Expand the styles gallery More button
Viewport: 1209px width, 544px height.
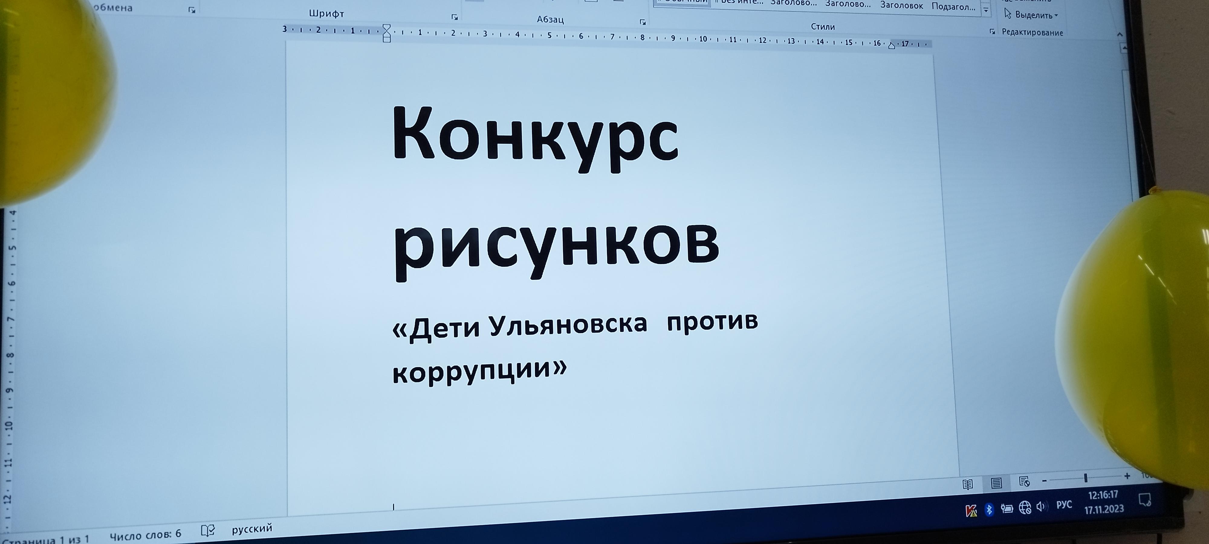coord(986,9)
